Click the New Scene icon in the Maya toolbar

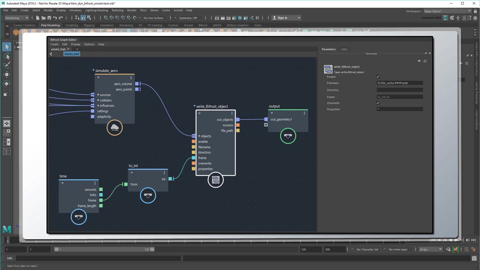point(37,18)
